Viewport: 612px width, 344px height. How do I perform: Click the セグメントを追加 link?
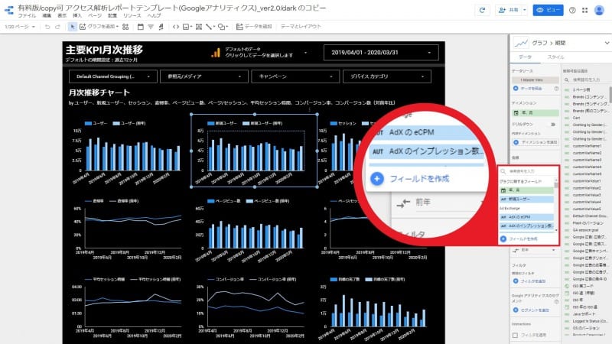(531, 310)
